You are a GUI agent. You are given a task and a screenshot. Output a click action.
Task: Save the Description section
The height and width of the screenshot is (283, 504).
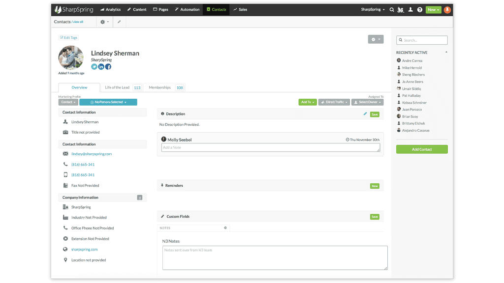[375, 114]
